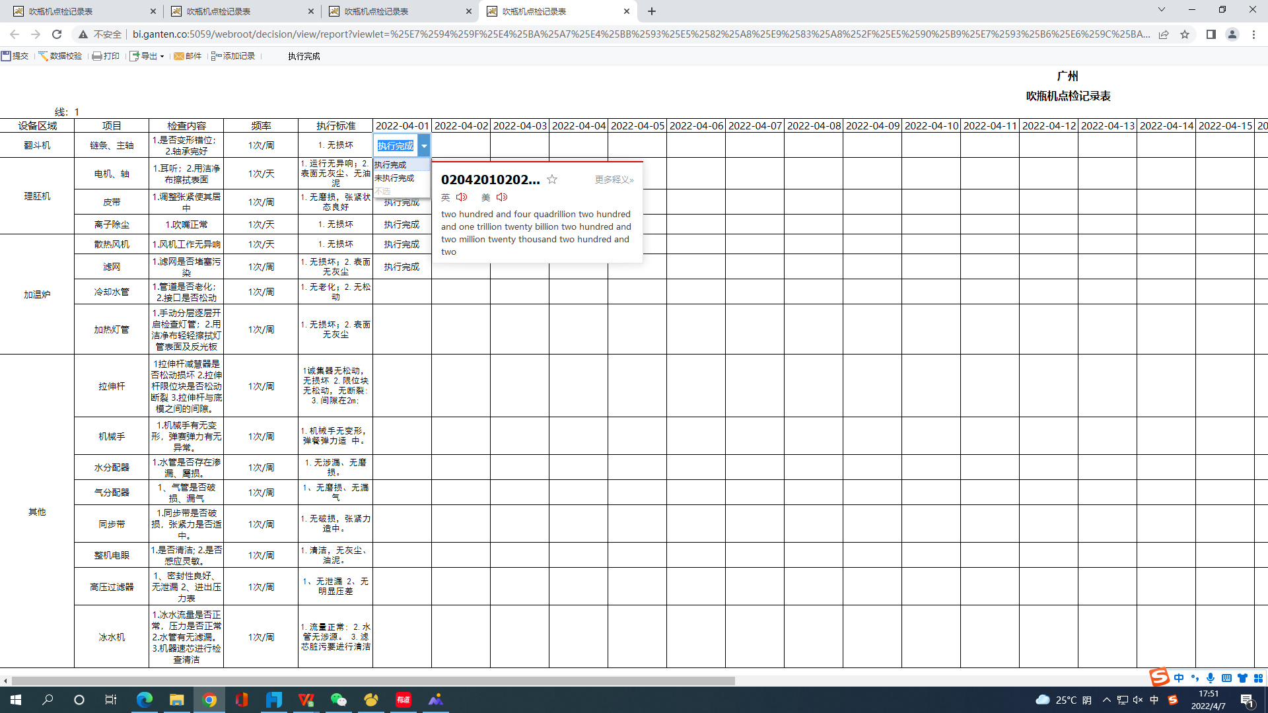Screen dimensions: 1268x713
Task: Open the Chrome tab search chevron
Action: (x=1161, y=10)
